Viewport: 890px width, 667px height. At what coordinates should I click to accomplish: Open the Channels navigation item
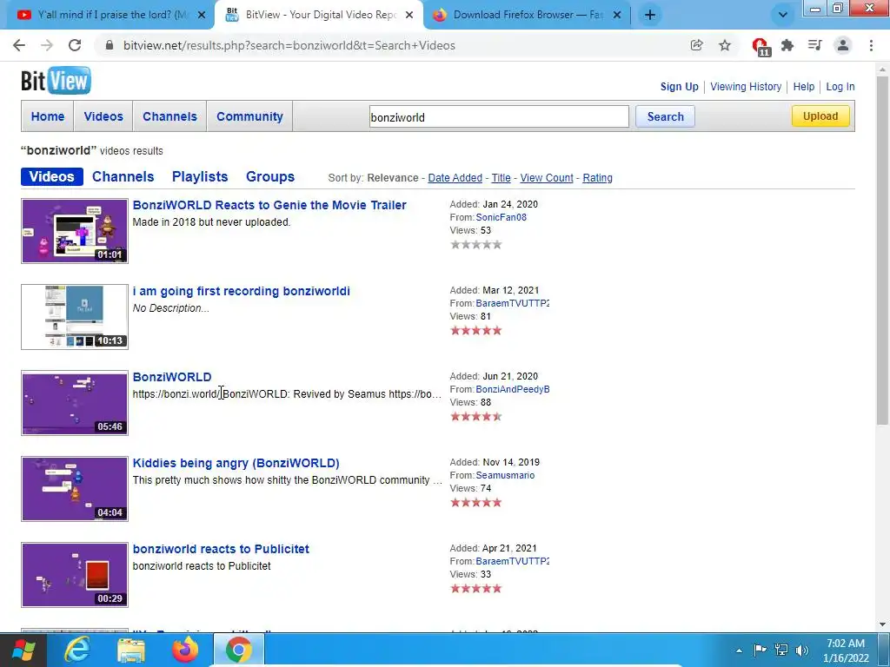[x=169, y=116]
